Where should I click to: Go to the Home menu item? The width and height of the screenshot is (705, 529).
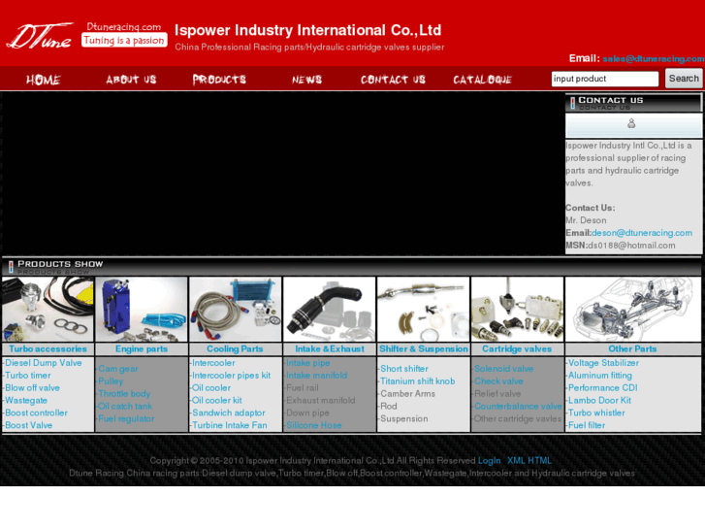pyautogui.click(x=43, y=80)
